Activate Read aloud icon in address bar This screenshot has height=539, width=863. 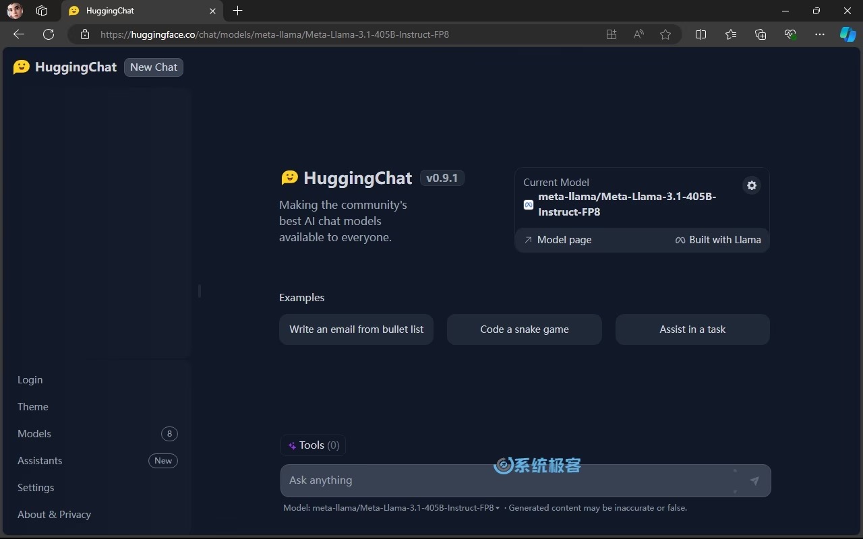click(x=638, y=34)
